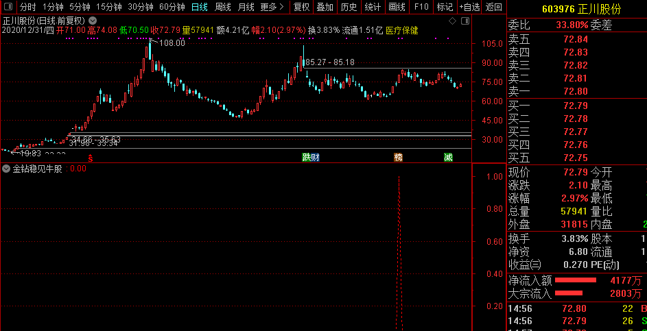Click the 108.00 peak price label
This screenshot has width=647, height=331.
172,43
